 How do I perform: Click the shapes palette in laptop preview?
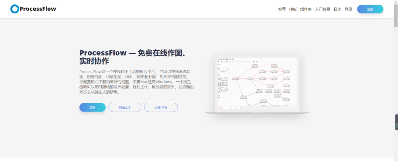223,84
